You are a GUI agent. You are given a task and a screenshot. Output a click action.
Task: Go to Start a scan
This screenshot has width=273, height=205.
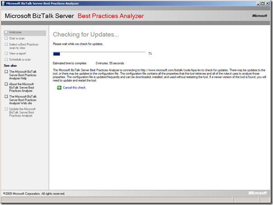pyautogui.click(x=17, y=38)
